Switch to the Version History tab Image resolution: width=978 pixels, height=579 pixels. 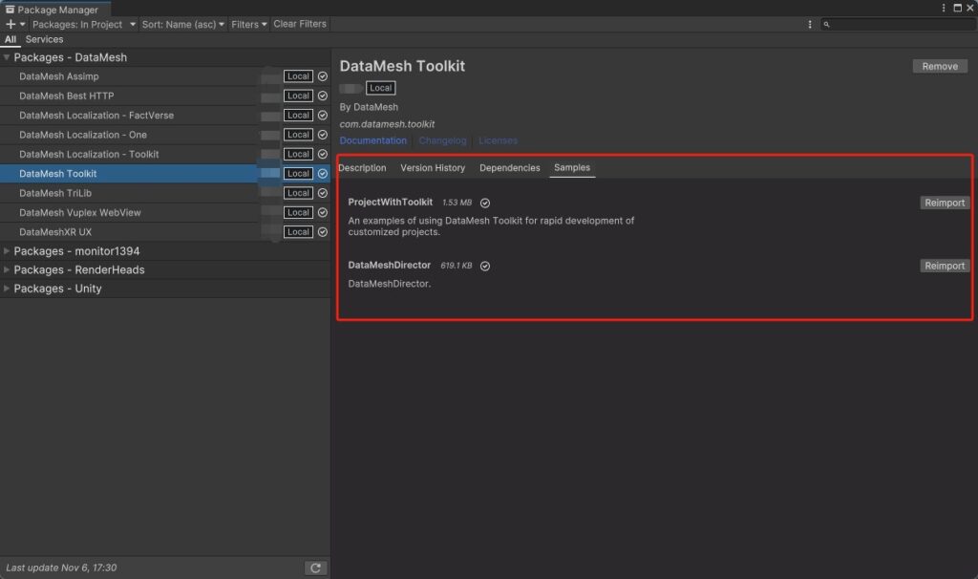tap(433, 168)
